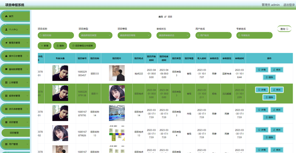This screenshot has width=296, height=153.
Task: Open the project photo of 项目名称13
Action: [x=117, y=133]
